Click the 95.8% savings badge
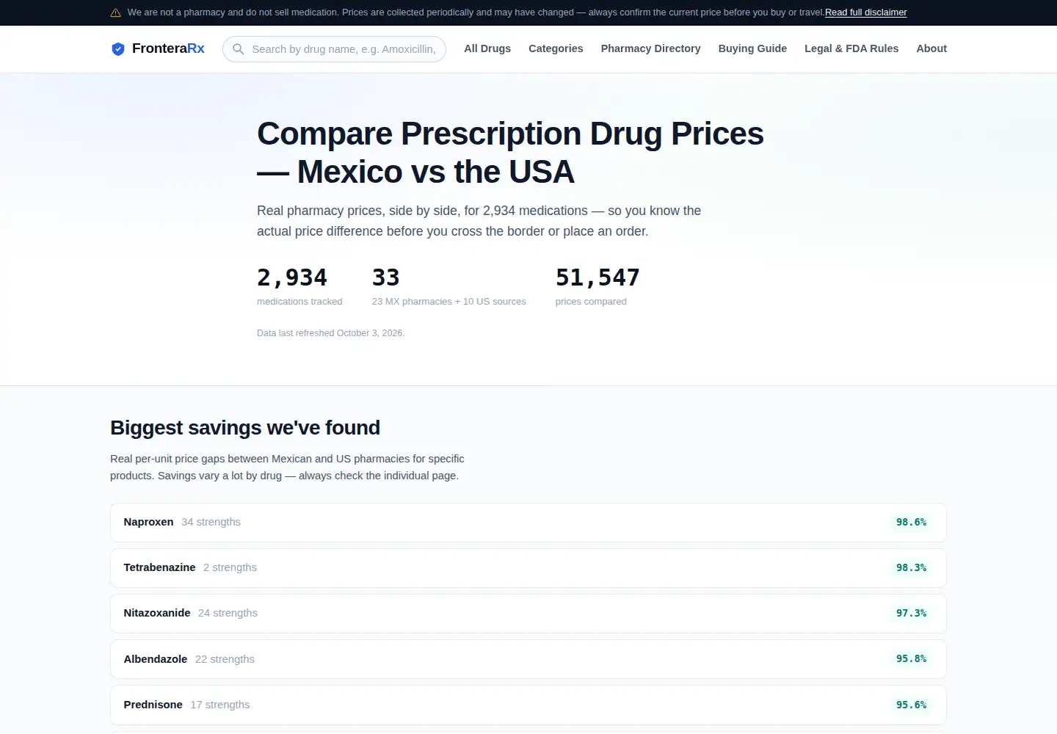The height and width of the screenshot is (734, 1057). 911,659
